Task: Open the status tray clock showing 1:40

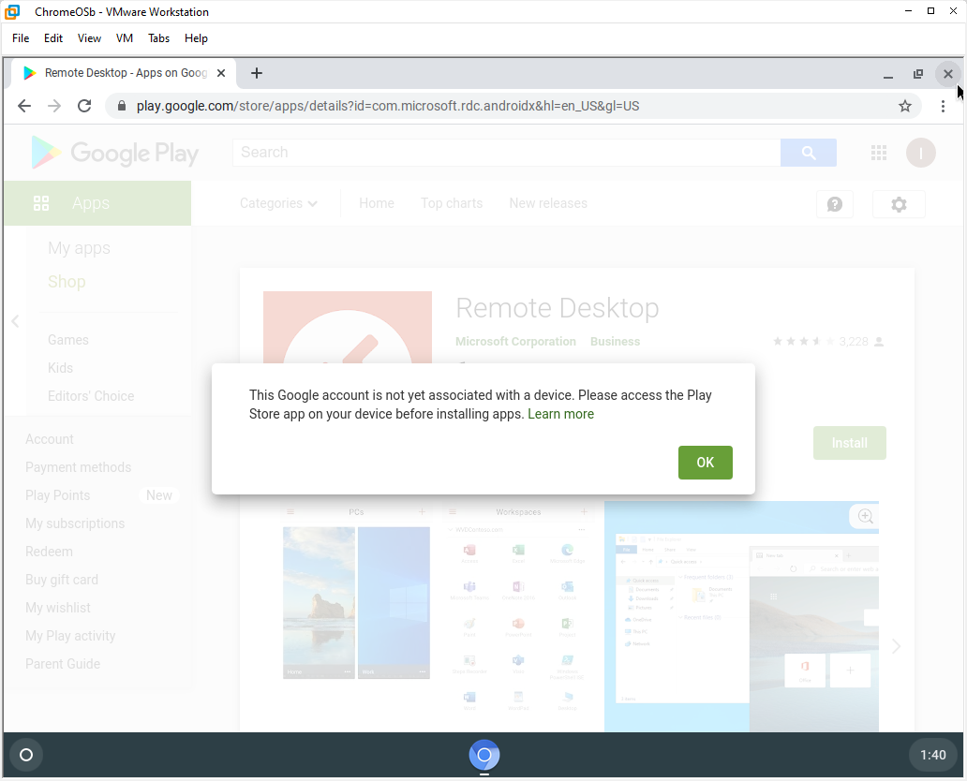Action: pyautogui.click(x=932, y=755)
